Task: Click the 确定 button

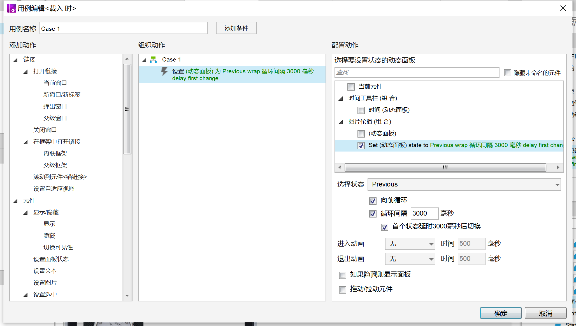Action: 500,313
